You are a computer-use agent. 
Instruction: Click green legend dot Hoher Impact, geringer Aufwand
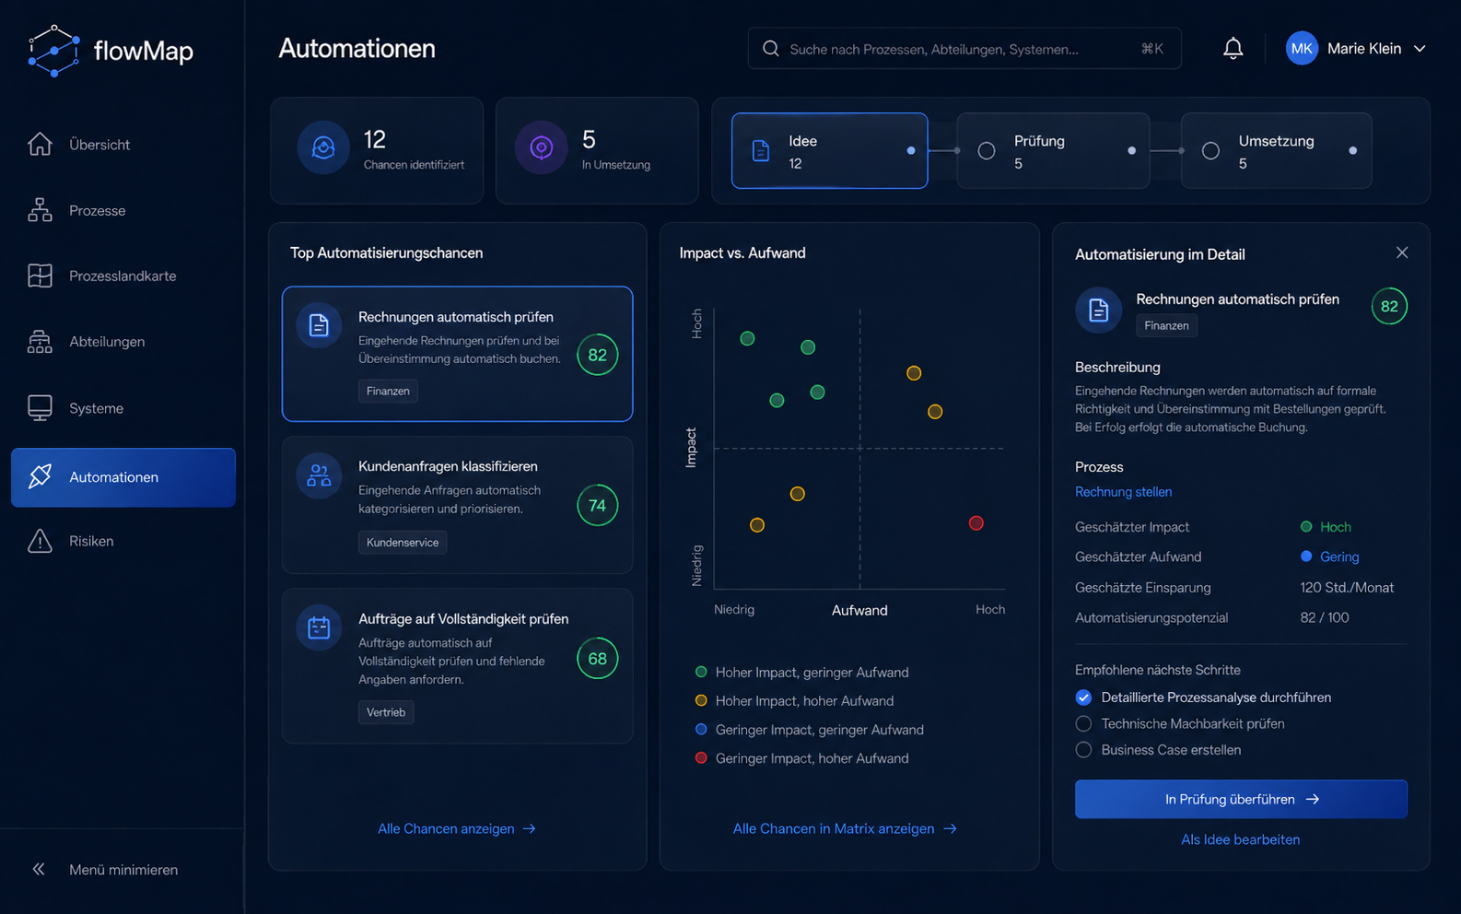(x=701, y=673)
